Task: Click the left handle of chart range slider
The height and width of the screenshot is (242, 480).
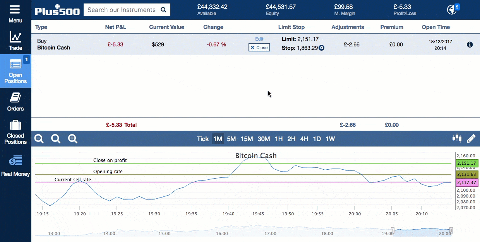Action: [x=392, y=231]
